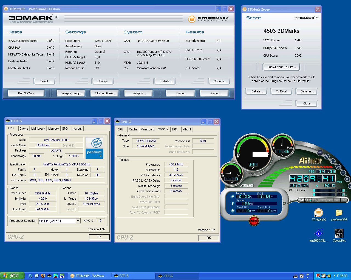Click the Submit Your Results... button

(x=282, y=67)
